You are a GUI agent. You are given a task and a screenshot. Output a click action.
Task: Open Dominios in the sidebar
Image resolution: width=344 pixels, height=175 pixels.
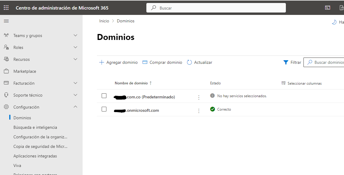click(x=22, y=118)
